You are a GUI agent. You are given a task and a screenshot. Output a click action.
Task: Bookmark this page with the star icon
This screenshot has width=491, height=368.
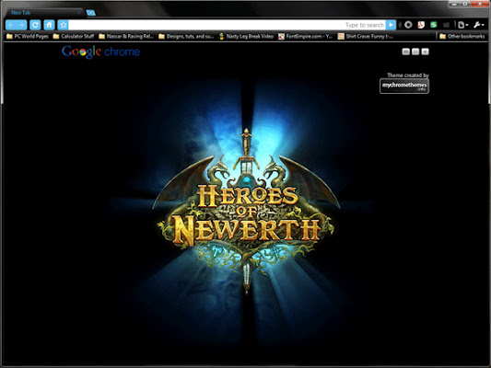click(x=63, y=25)
